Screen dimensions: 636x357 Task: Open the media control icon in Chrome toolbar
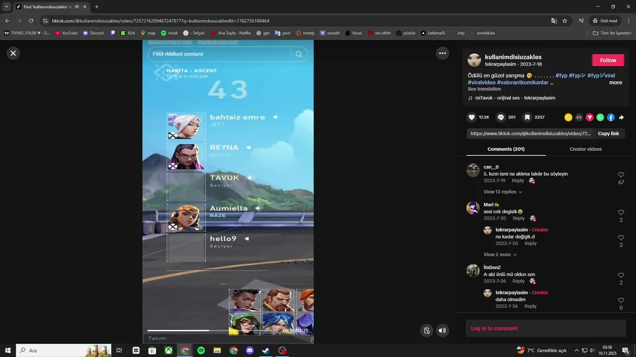(581, 21)
